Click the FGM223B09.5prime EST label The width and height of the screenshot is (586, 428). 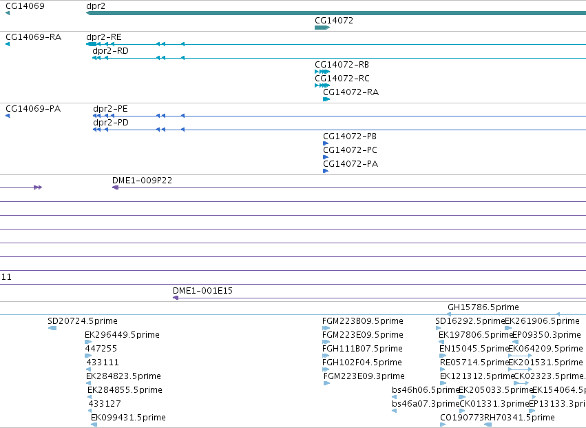pyautogui.click(x=362, y=321)
